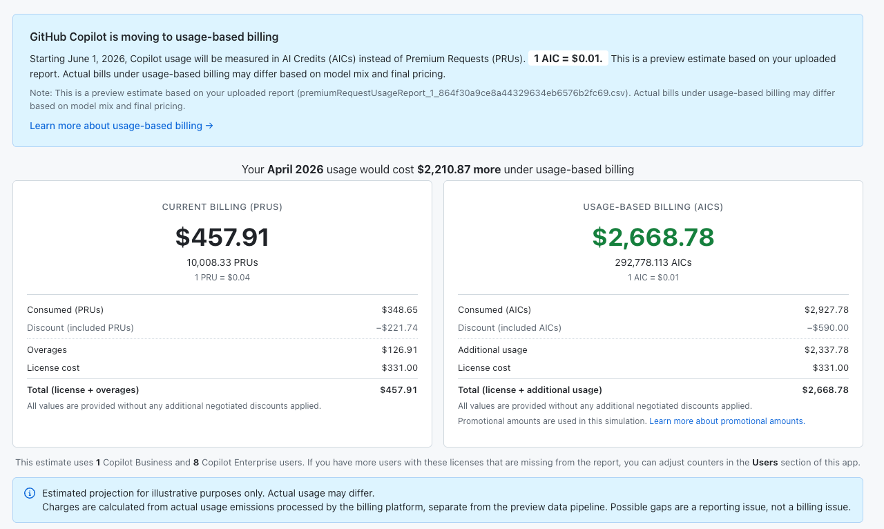Click the −$221.74 discount amount
This screenshot has height=529, width=884.
[397, 328]
